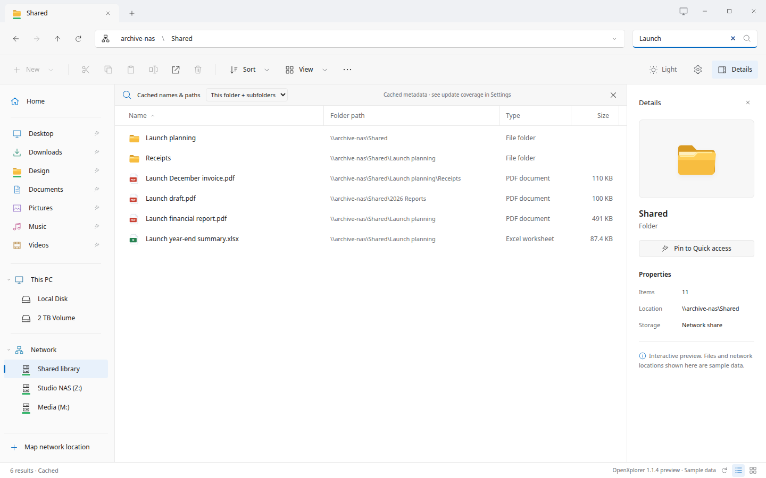Screen dimensions: 766x478
Task: Close the Details pane
Action: click(748, 103)
